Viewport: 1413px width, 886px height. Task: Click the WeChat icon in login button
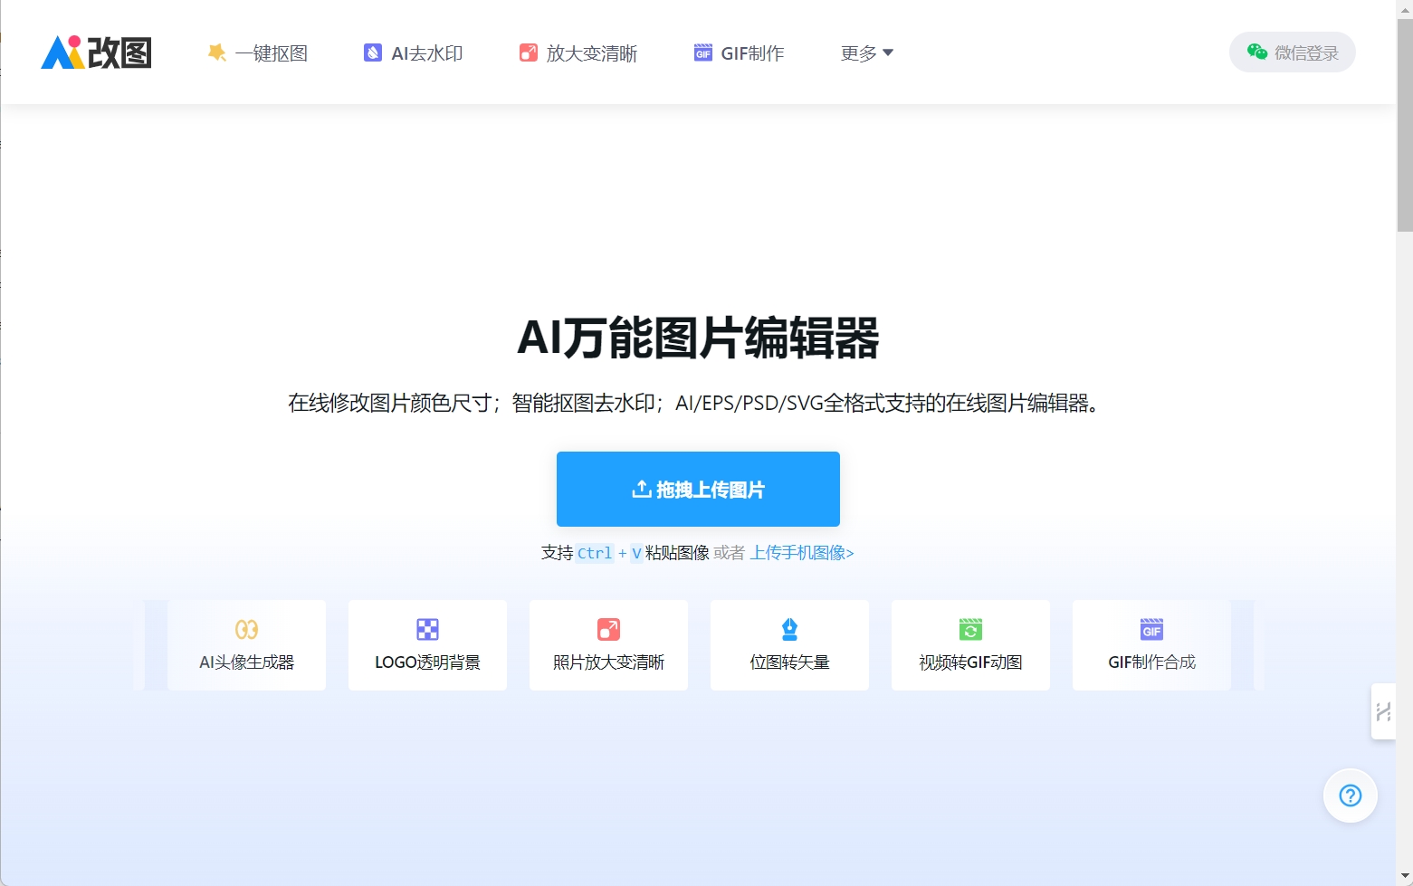coord(1257,52)
